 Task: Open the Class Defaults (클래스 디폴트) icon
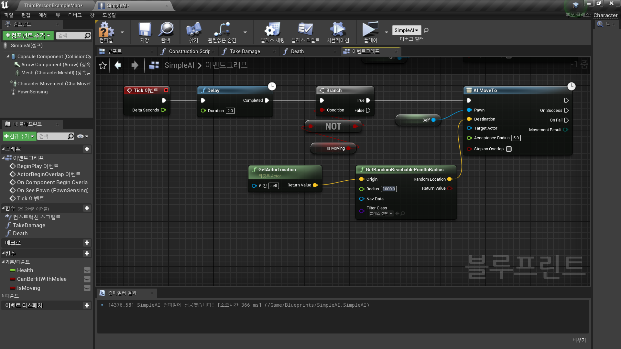305,30
